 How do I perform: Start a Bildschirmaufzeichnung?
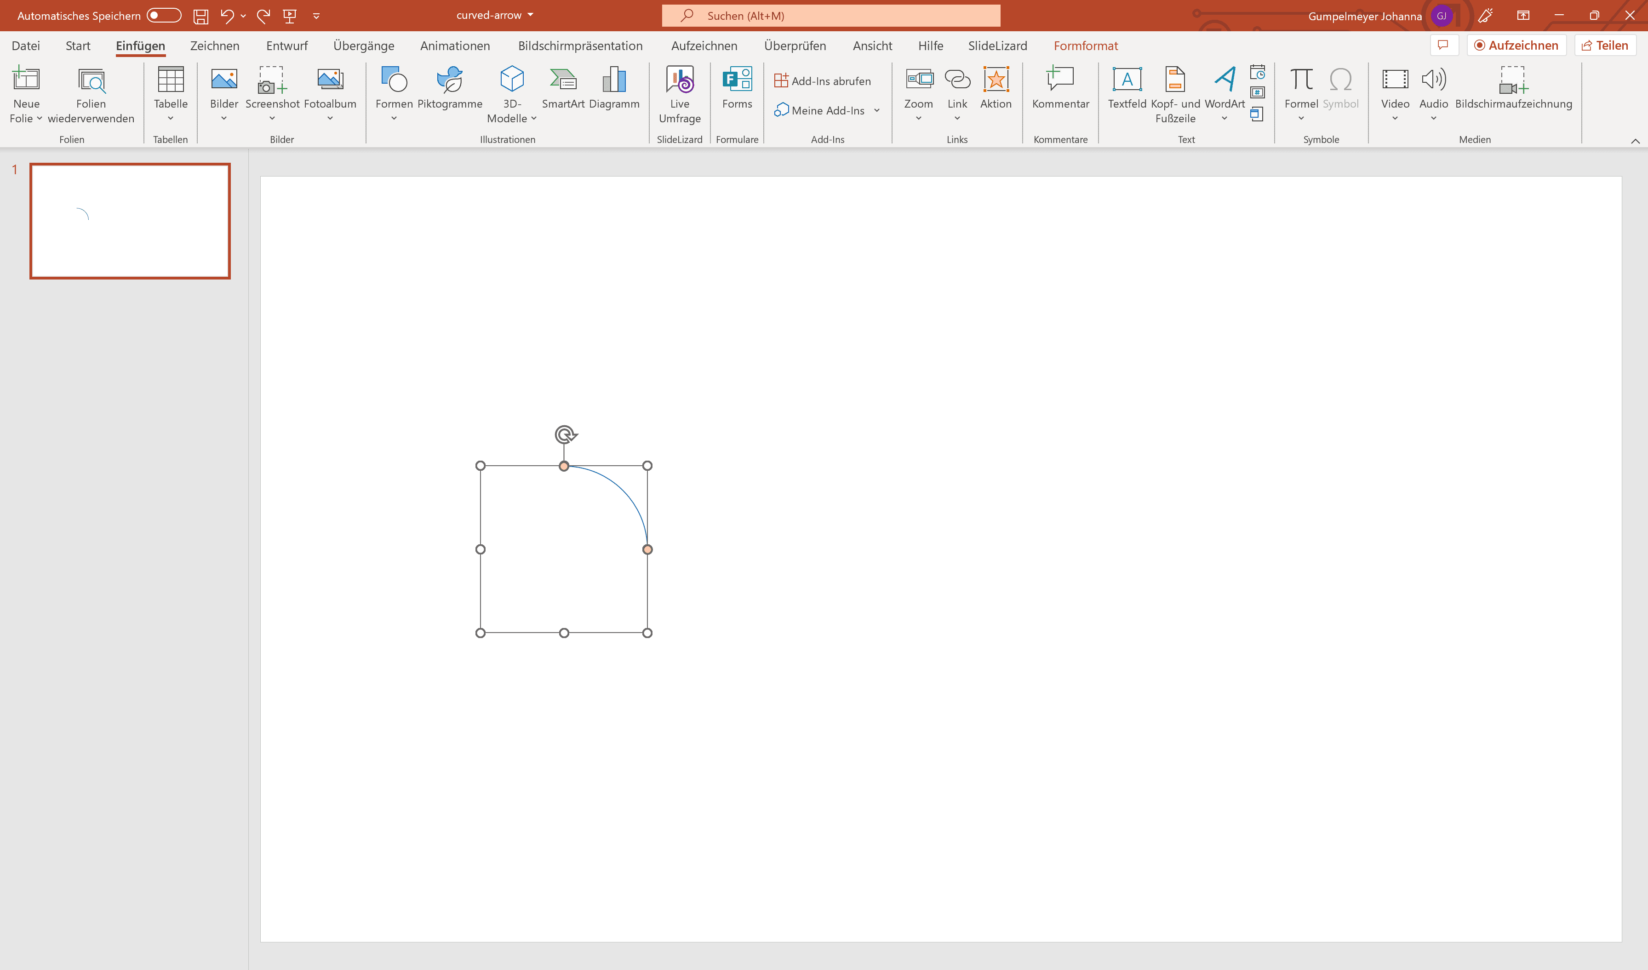pyautogui.click(x=1513, y=88)
